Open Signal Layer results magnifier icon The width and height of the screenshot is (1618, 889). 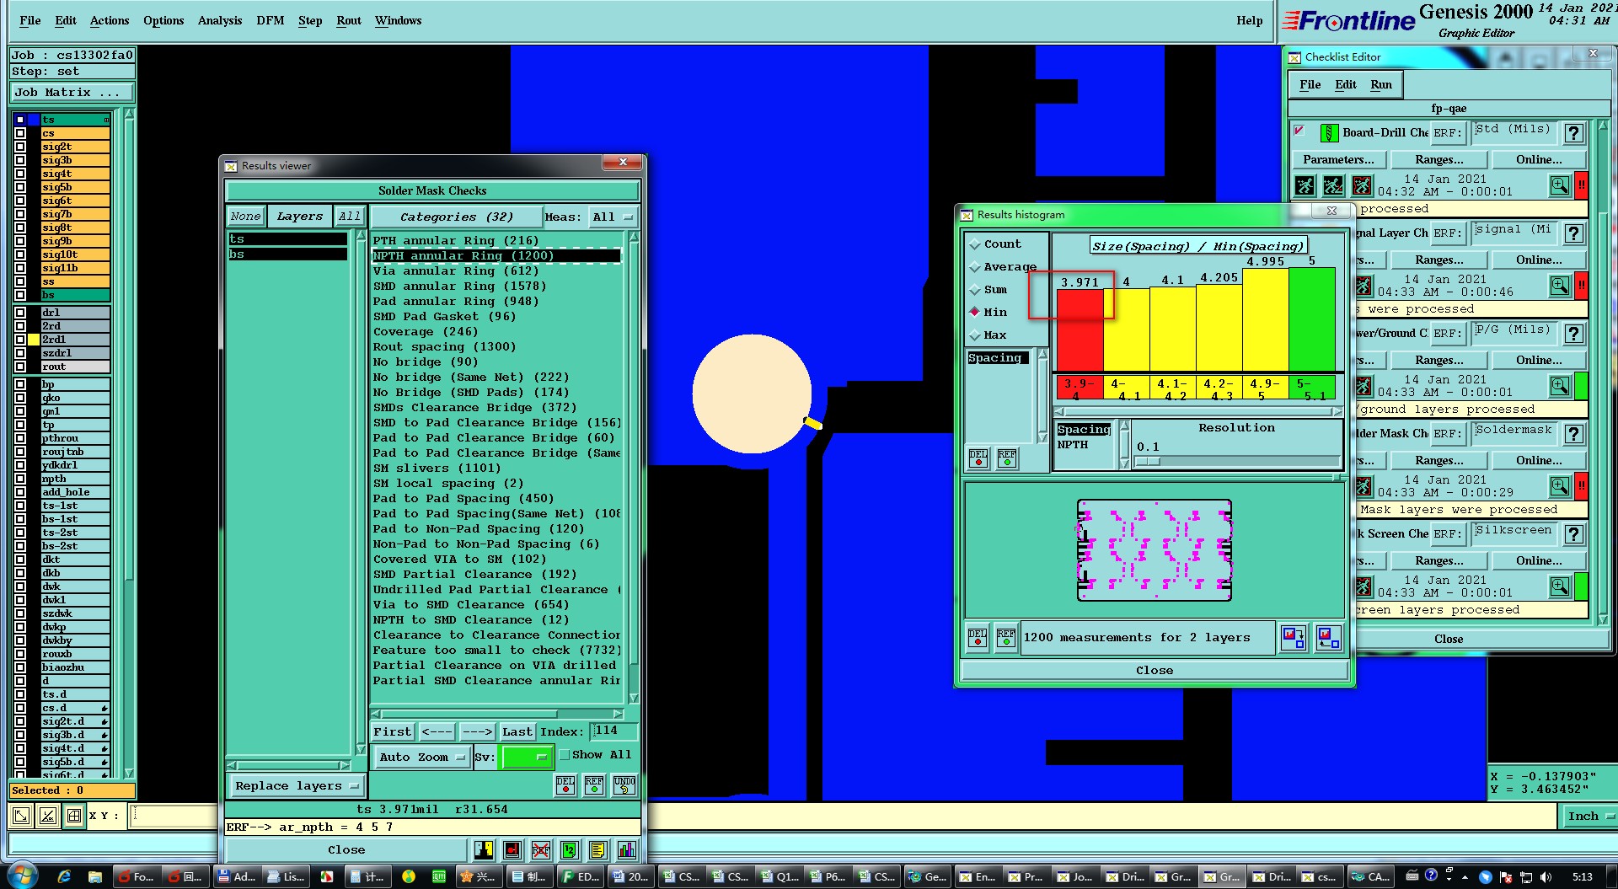pos(1560,286)
